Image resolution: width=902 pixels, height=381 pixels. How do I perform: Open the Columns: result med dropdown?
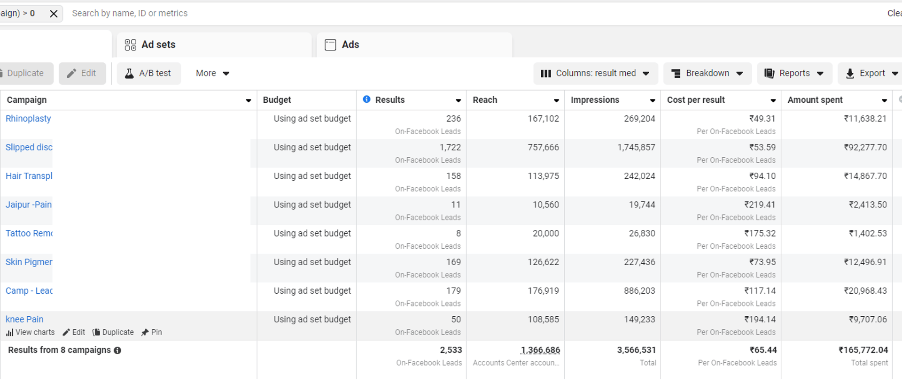click(595, 73)
